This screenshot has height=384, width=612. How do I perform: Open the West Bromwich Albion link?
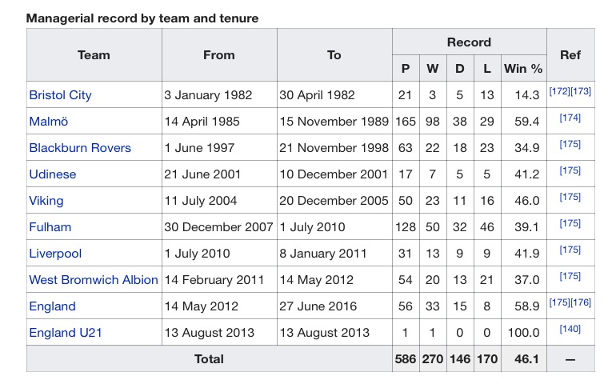pos(94,280)
